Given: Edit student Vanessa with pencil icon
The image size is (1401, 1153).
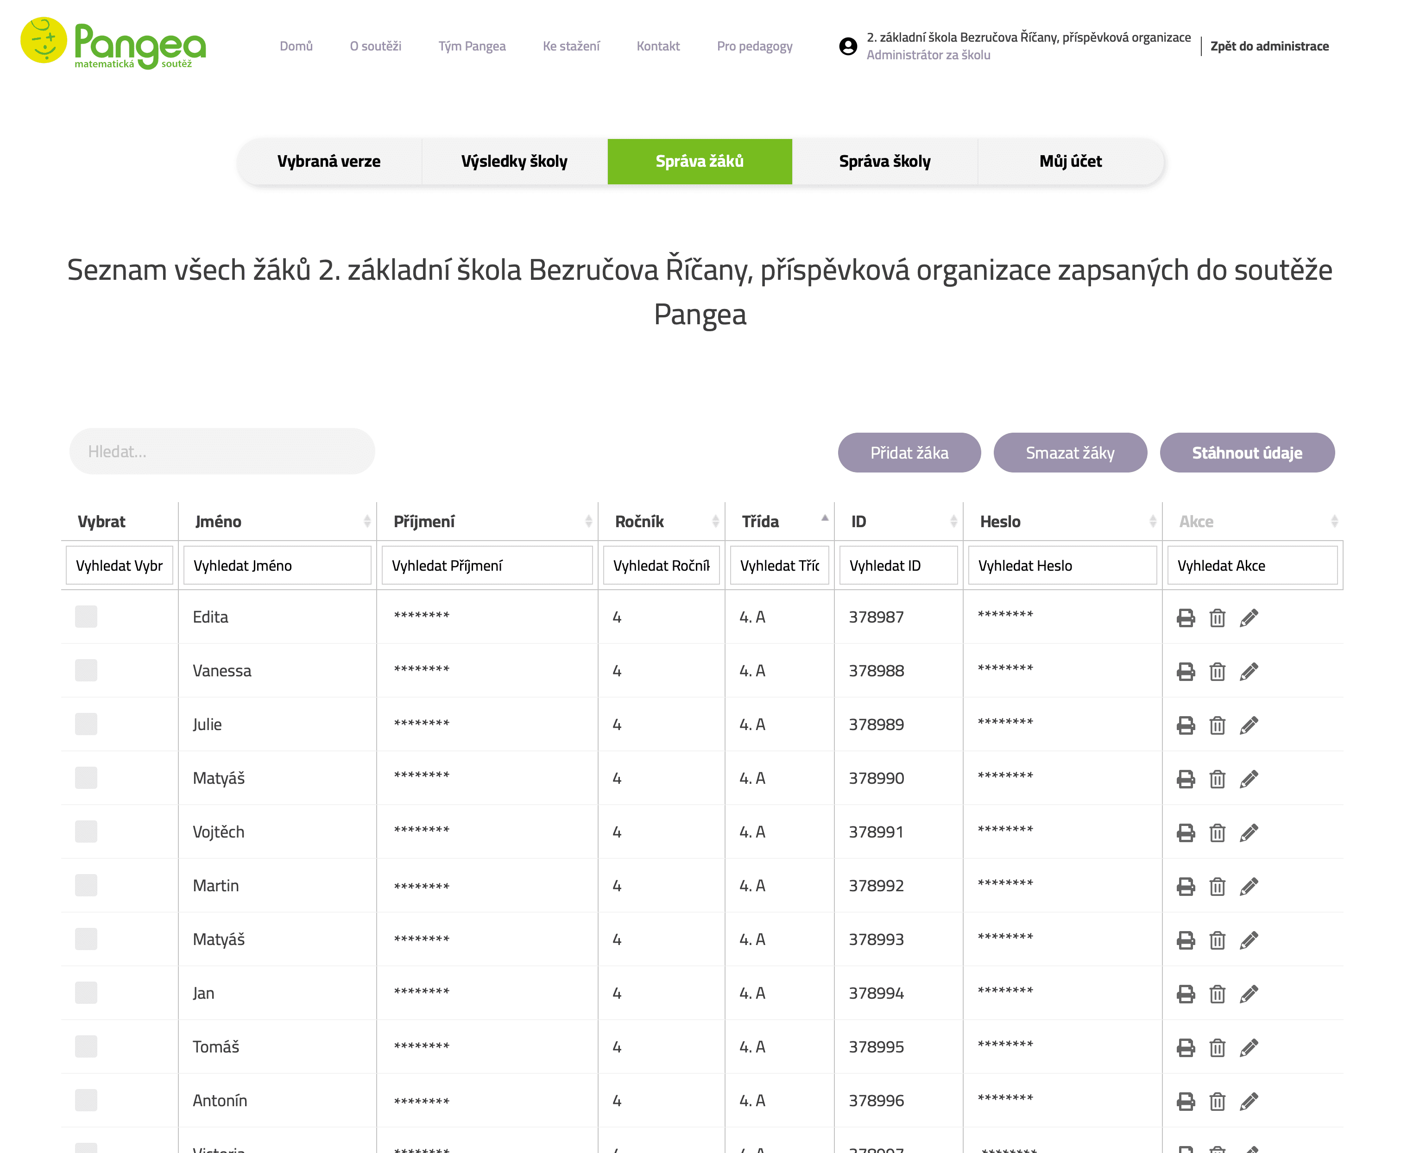Looking at the screenshot, I should pos(1249,672).
